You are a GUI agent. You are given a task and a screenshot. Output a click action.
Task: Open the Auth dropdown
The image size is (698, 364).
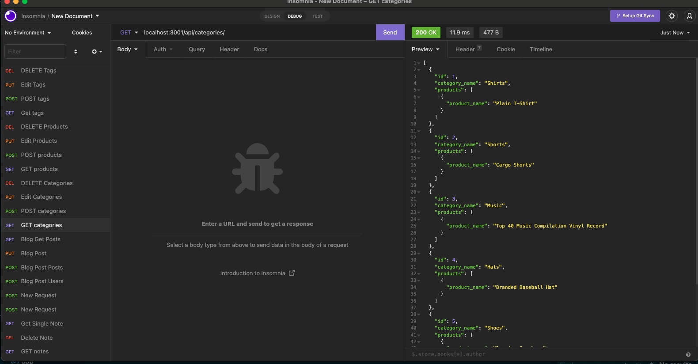[x=163, y=49]
